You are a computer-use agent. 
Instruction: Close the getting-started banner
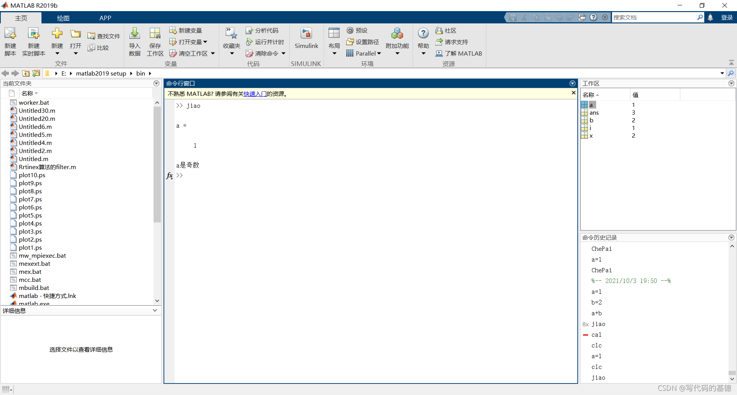tap(573, 93)
